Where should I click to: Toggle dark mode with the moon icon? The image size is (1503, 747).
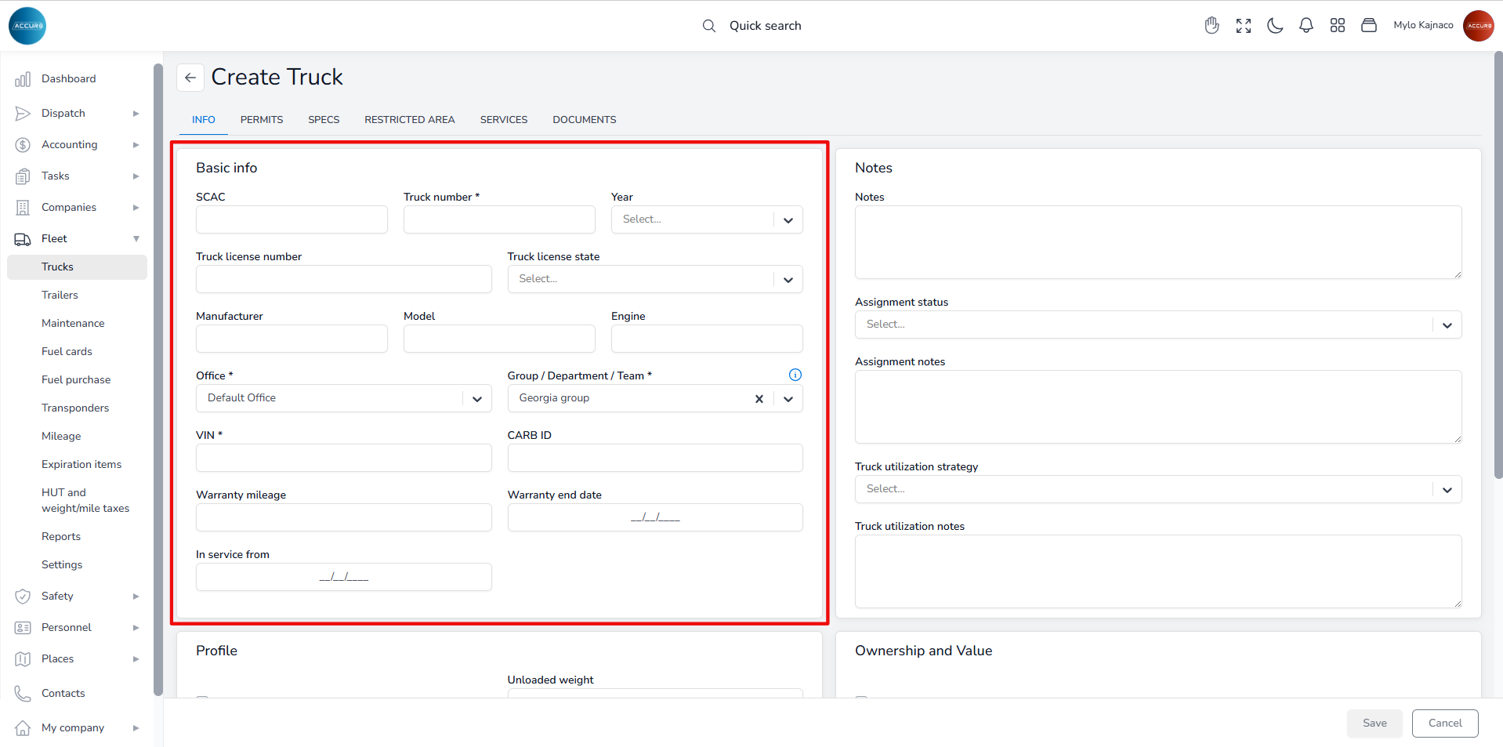(1275, 26)
